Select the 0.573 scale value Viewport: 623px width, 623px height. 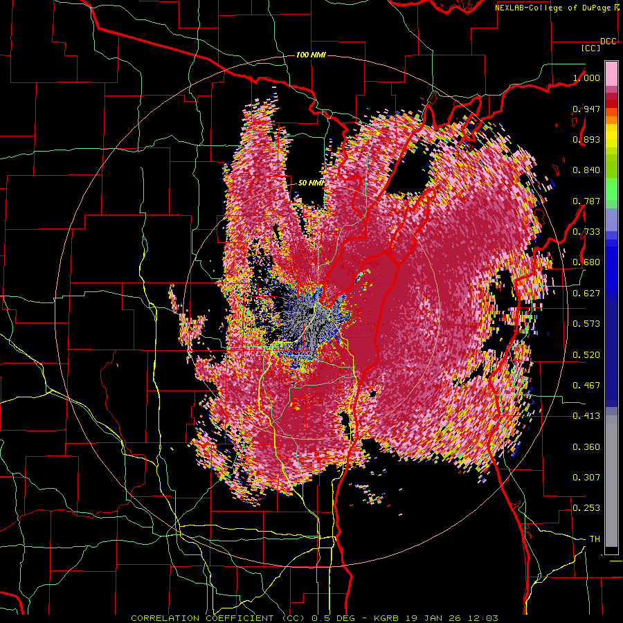[586, 323]
